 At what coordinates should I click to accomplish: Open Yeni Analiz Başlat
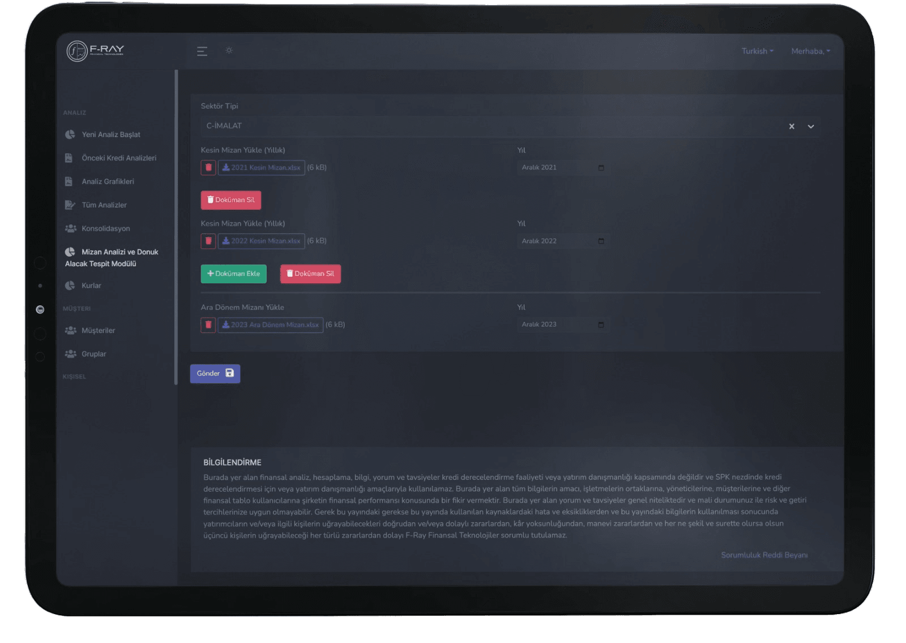[111, 134]
